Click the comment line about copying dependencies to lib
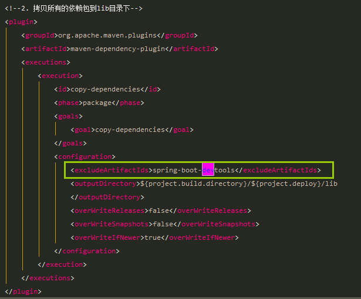361x299 pixels. pos(74,9)
